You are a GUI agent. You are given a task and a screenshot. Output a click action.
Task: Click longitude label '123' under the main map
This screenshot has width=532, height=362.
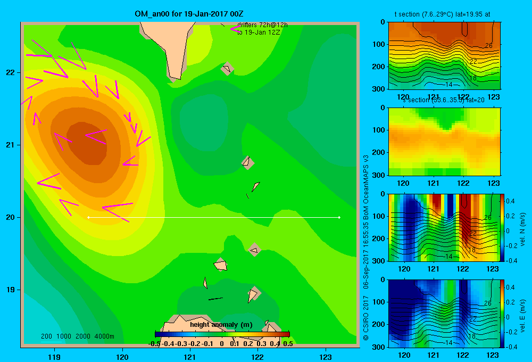pyautogui.click(x=326, y=357)
